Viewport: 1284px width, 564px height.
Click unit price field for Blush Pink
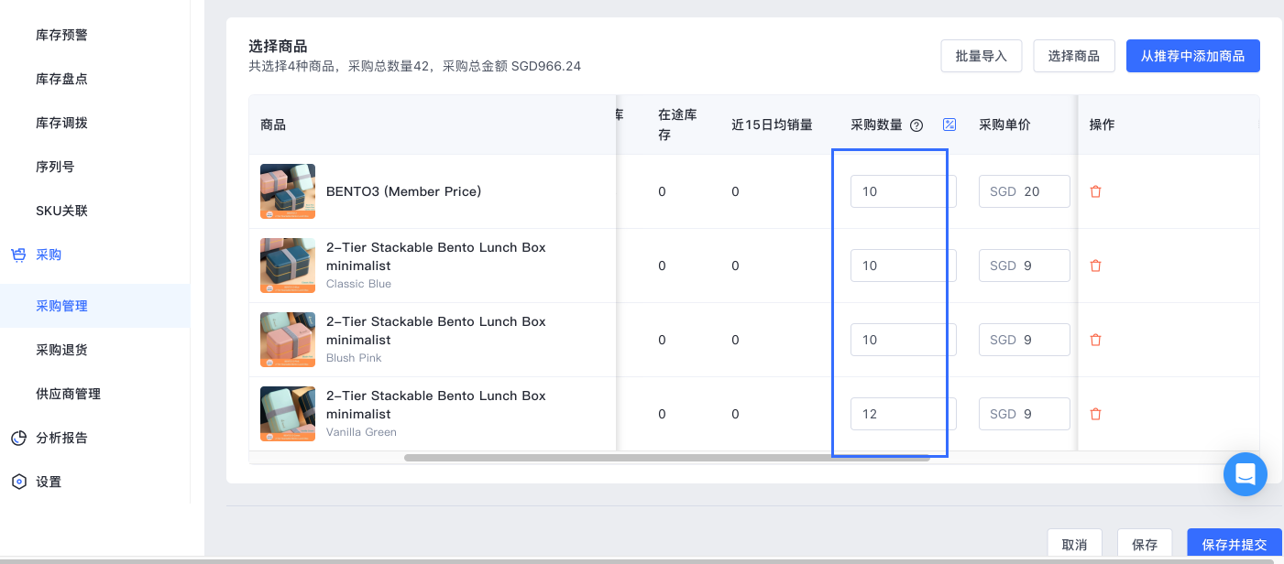click(x=1025, y=340)
